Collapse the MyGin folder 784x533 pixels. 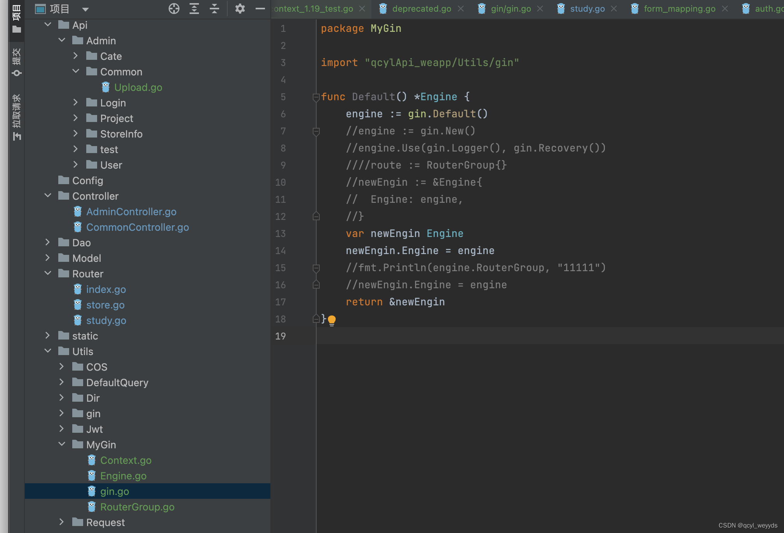point(61,444)
